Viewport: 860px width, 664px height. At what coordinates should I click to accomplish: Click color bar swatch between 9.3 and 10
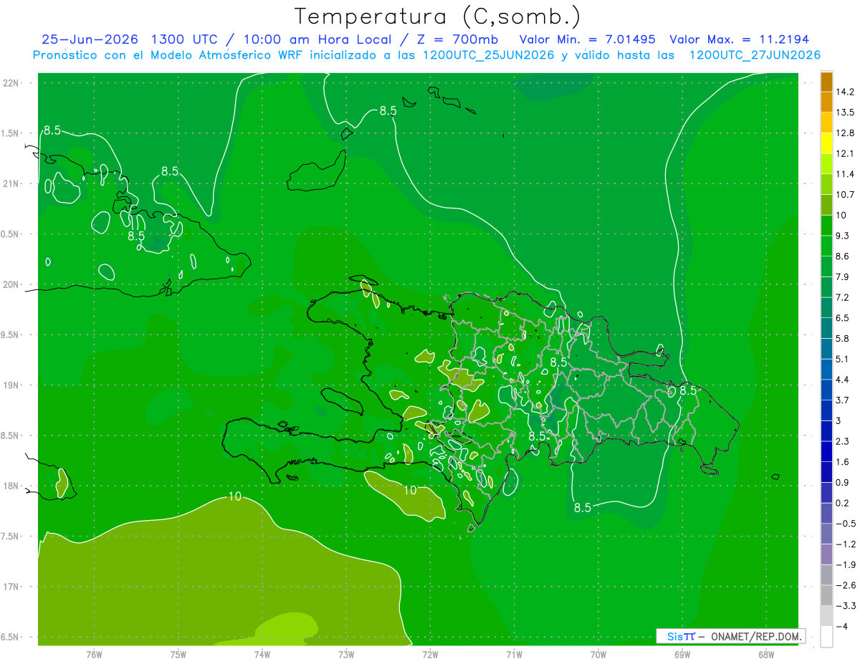[826, 226]
